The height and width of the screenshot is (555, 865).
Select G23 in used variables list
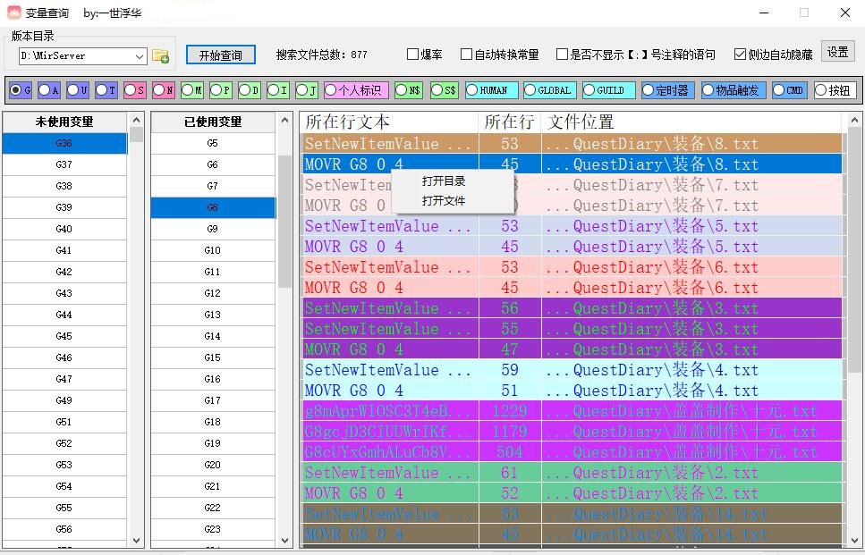coord(213,529)
